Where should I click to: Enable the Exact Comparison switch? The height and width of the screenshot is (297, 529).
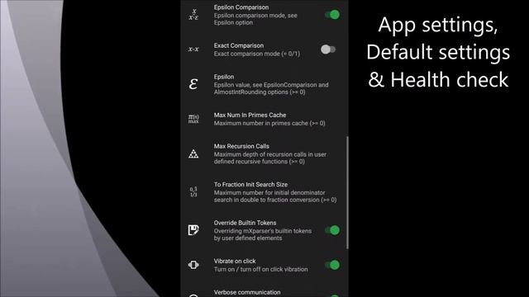328,49
